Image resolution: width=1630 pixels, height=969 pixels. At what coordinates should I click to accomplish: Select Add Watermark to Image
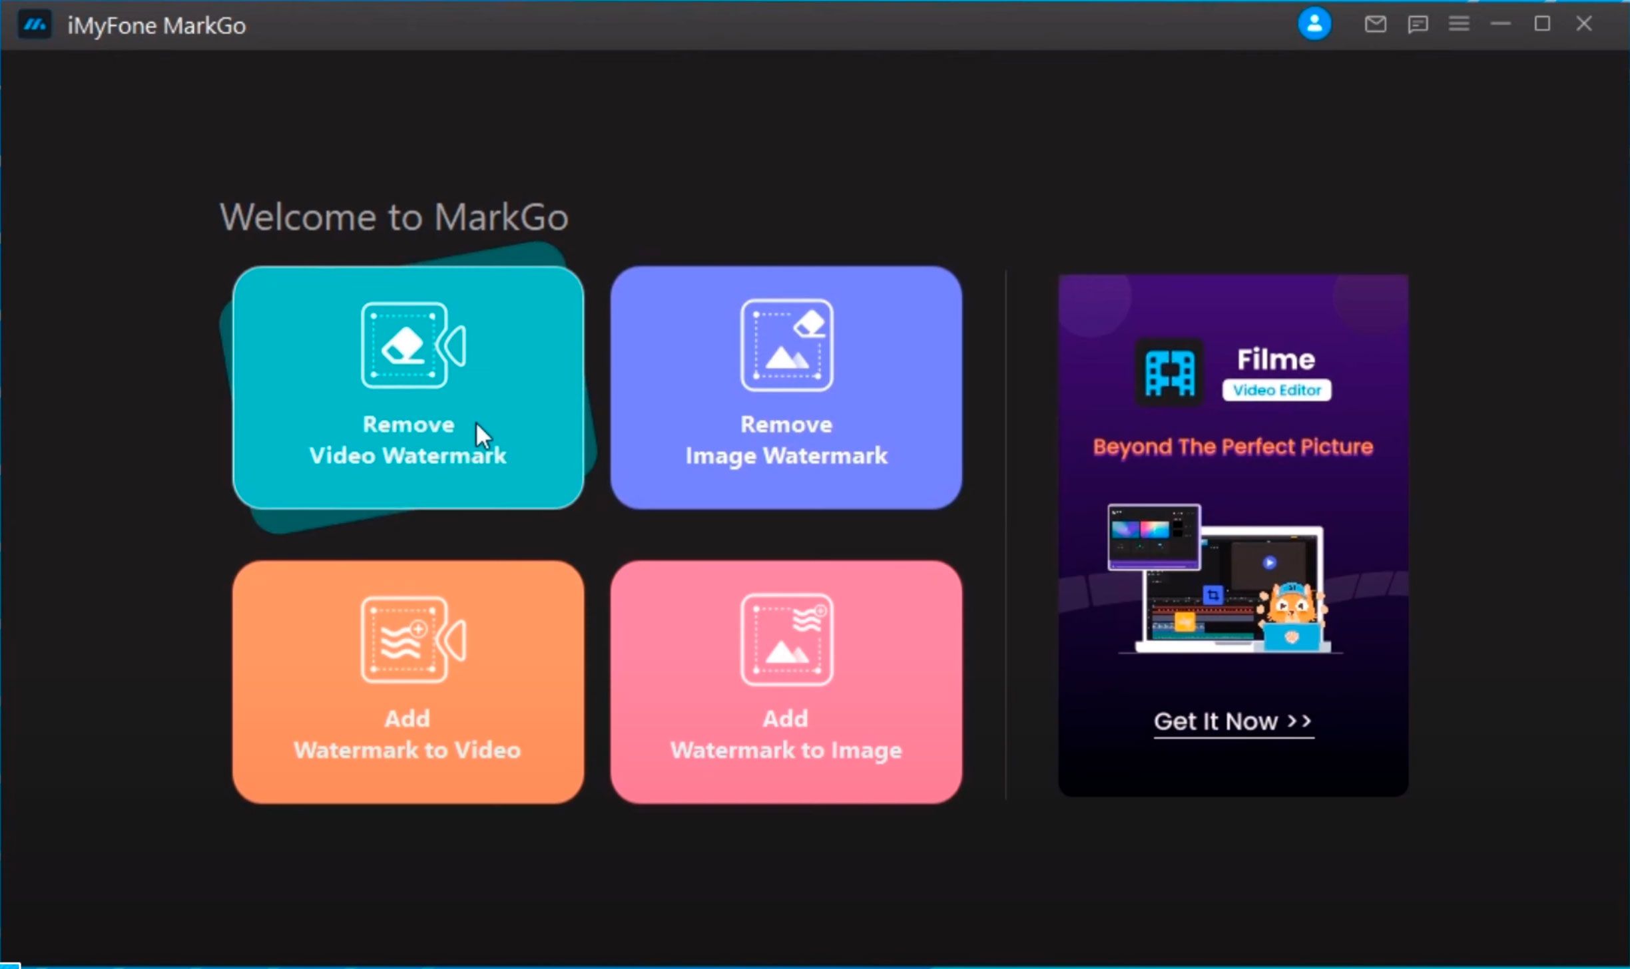point(786,679)
